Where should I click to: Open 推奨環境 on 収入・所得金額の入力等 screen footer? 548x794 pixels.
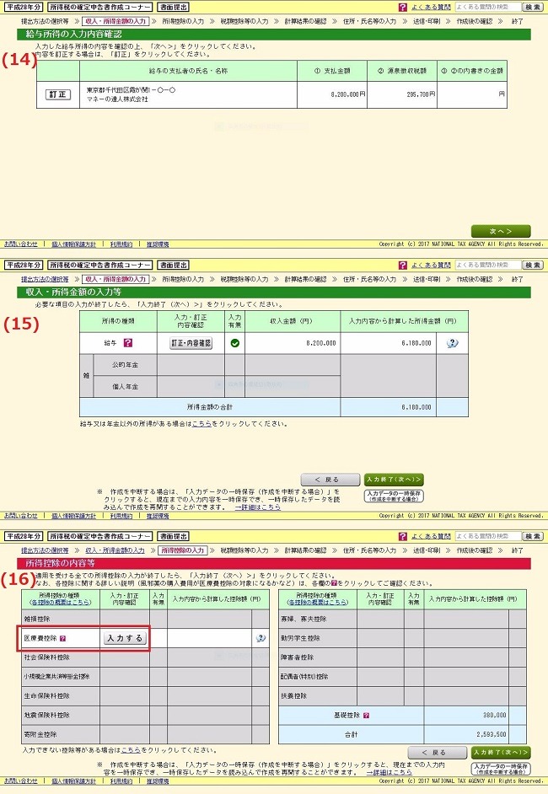(x=158, y=516)
